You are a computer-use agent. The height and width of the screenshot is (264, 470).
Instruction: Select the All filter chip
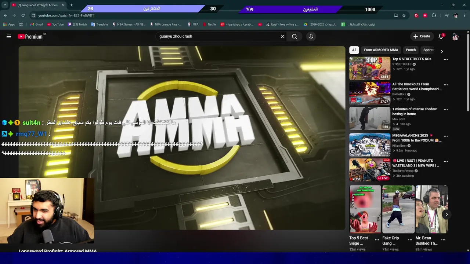click(x=354, y=50)
